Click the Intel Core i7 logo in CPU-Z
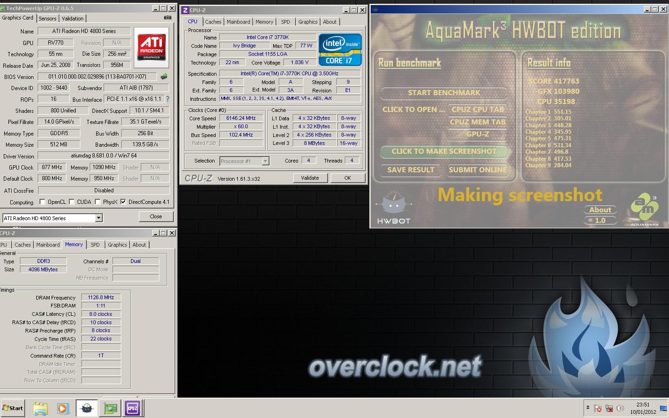Viewport: 669px width, 418px height. click(340, 49)
